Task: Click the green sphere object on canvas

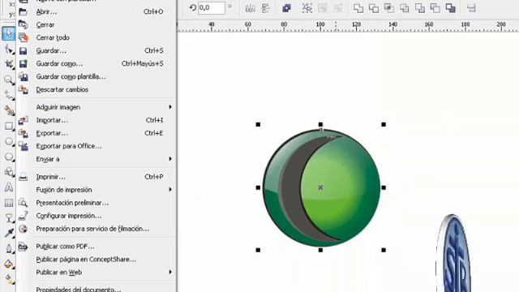Action: coord(321,187)
